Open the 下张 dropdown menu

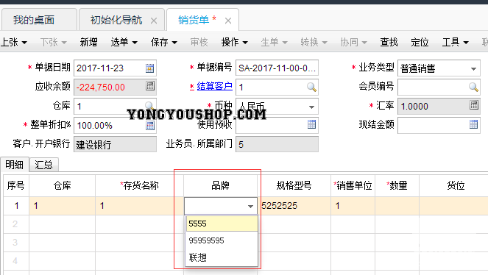pyautogui.click(x=54, y=42)
